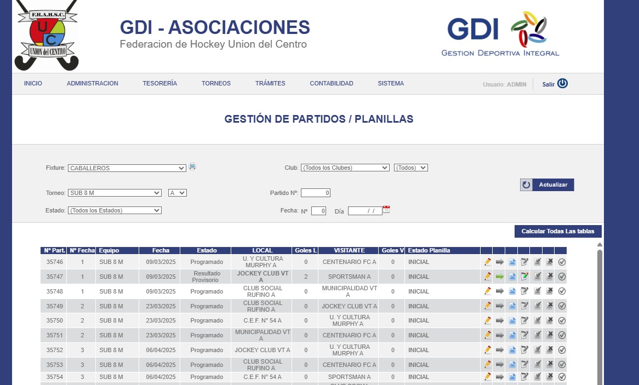Click the circled checkmark for match 35752
This screenshot has width=639, height=385.
[562, 350]
